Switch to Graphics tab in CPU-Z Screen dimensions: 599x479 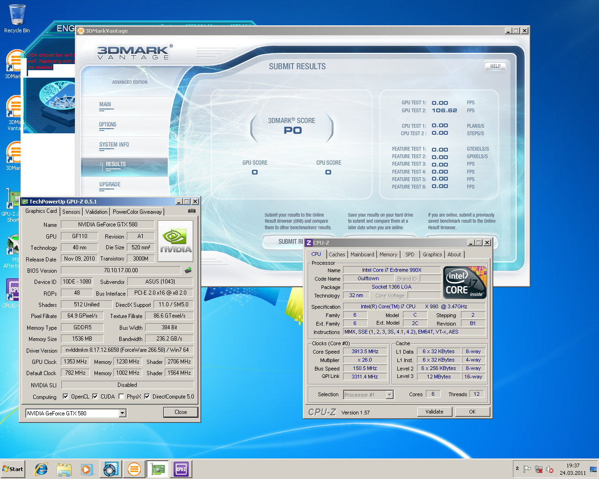pos(432,254)
